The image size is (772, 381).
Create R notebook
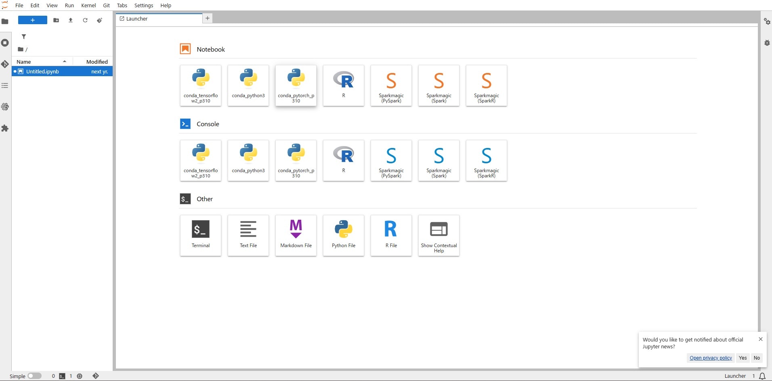(344, 85)
